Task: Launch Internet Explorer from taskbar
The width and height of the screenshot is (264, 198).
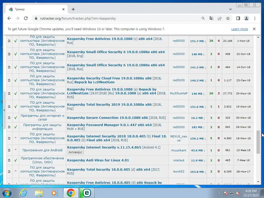Action: (23, 193)
